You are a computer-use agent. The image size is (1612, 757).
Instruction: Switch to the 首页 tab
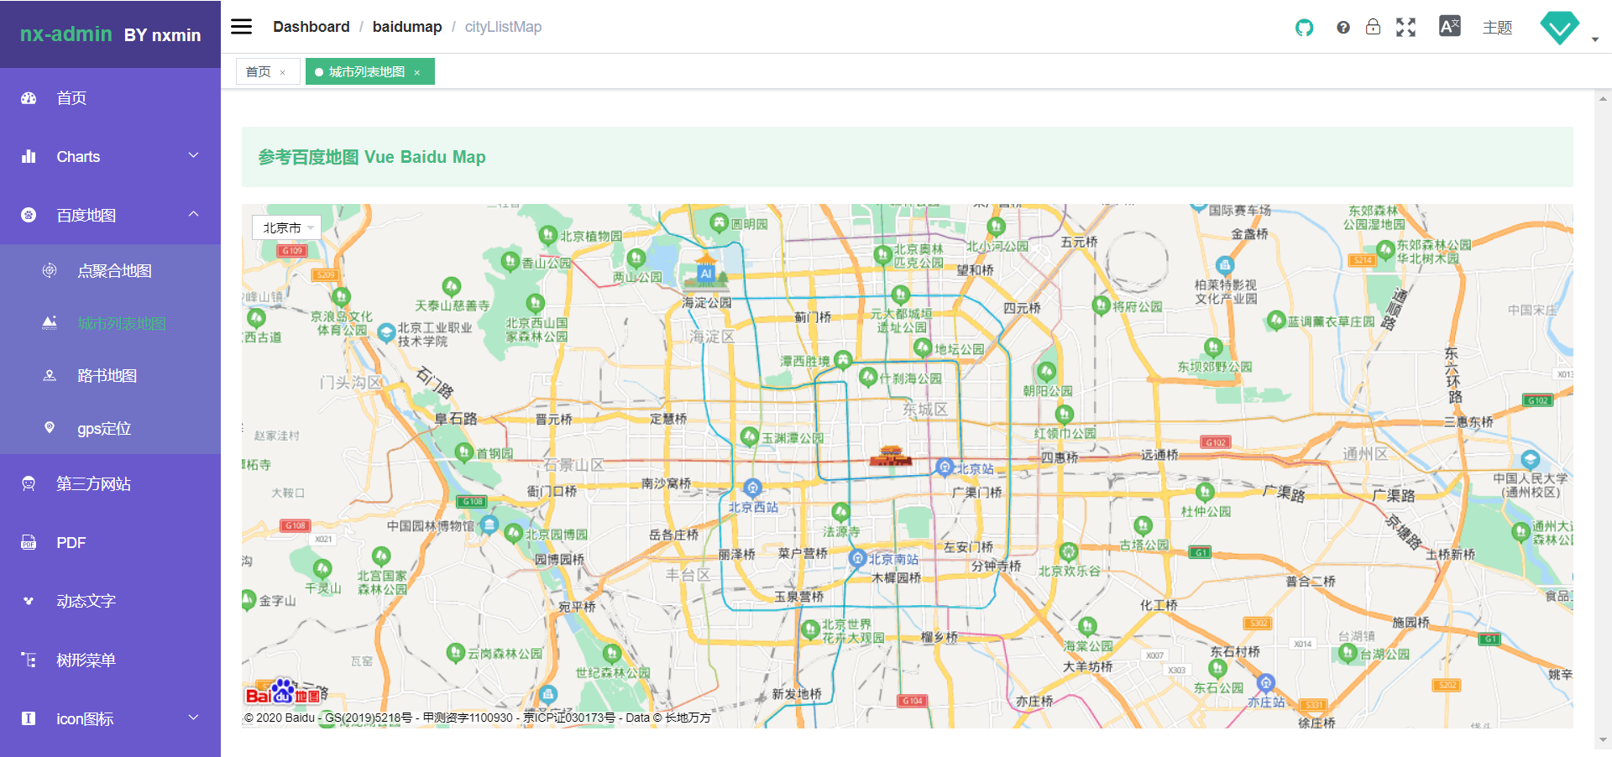[258, 72]
